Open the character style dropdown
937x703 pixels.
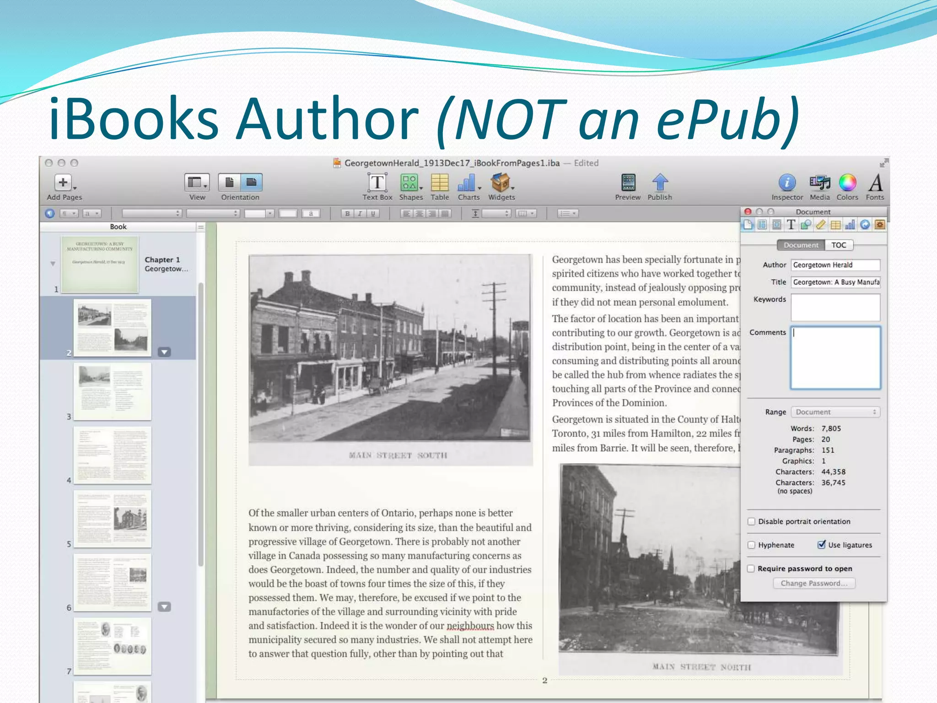[x=92, y=213]
